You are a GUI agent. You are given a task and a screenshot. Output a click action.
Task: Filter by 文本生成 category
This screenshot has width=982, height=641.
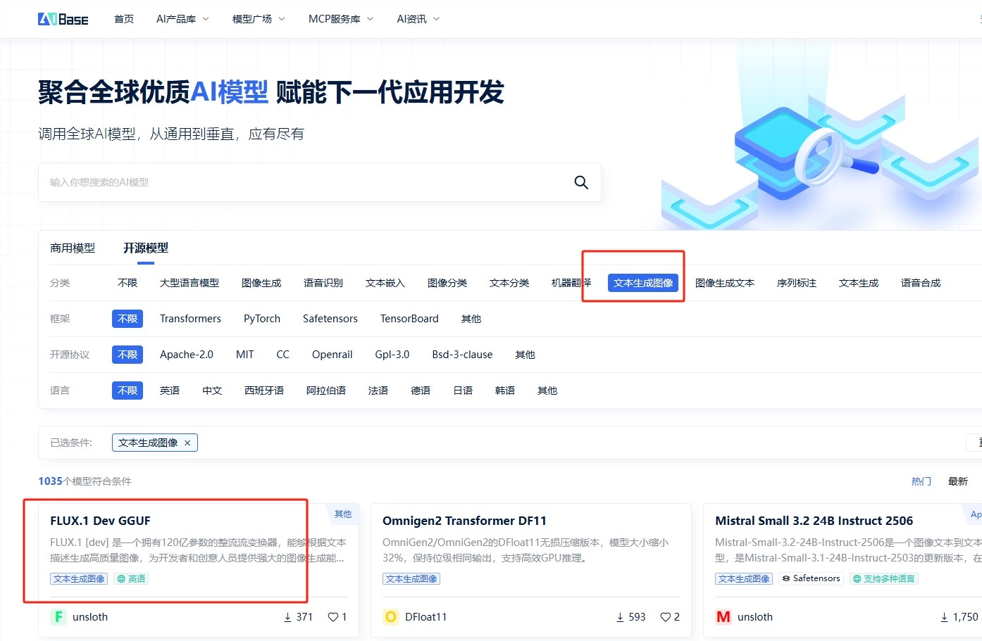tap(859, 283)
